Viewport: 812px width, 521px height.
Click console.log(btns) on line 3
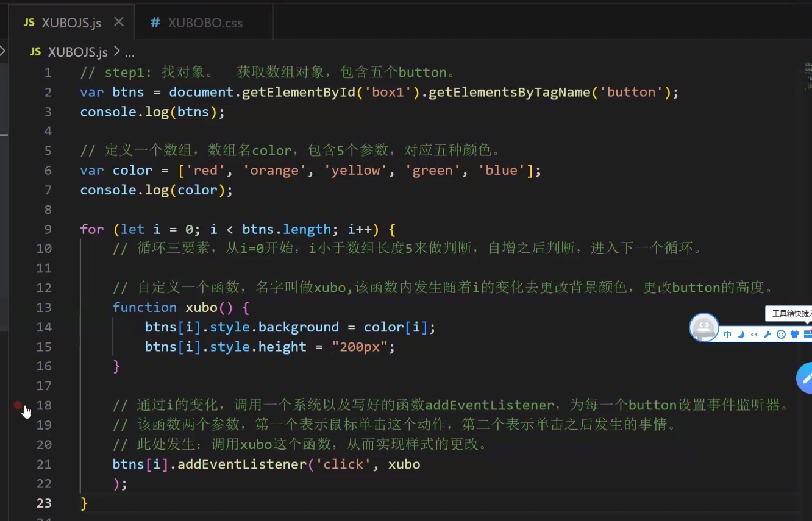152,112
